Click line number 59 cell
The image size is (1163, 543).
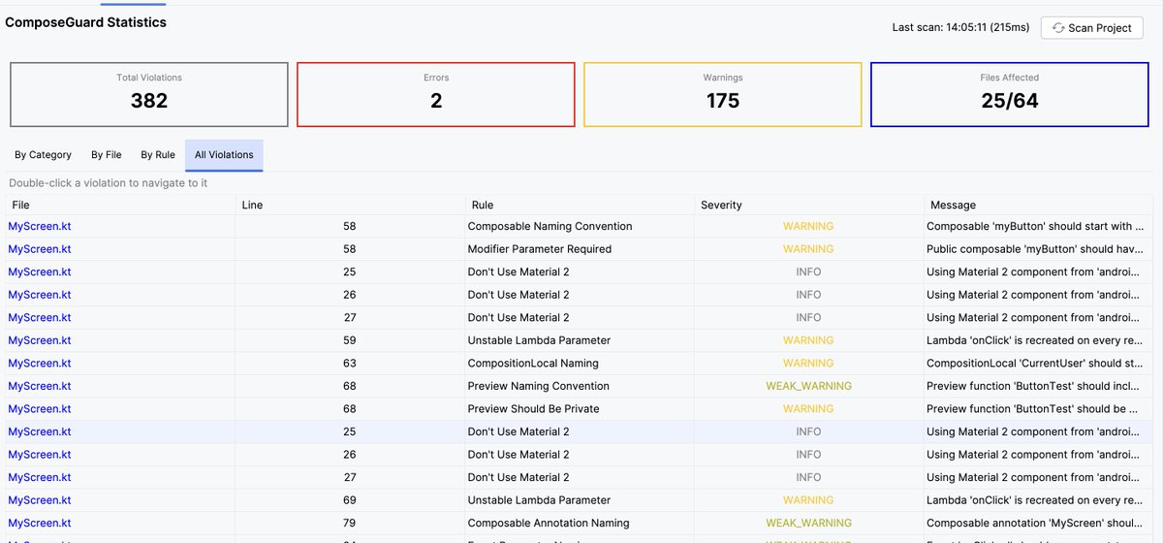(x=350, y=340)
